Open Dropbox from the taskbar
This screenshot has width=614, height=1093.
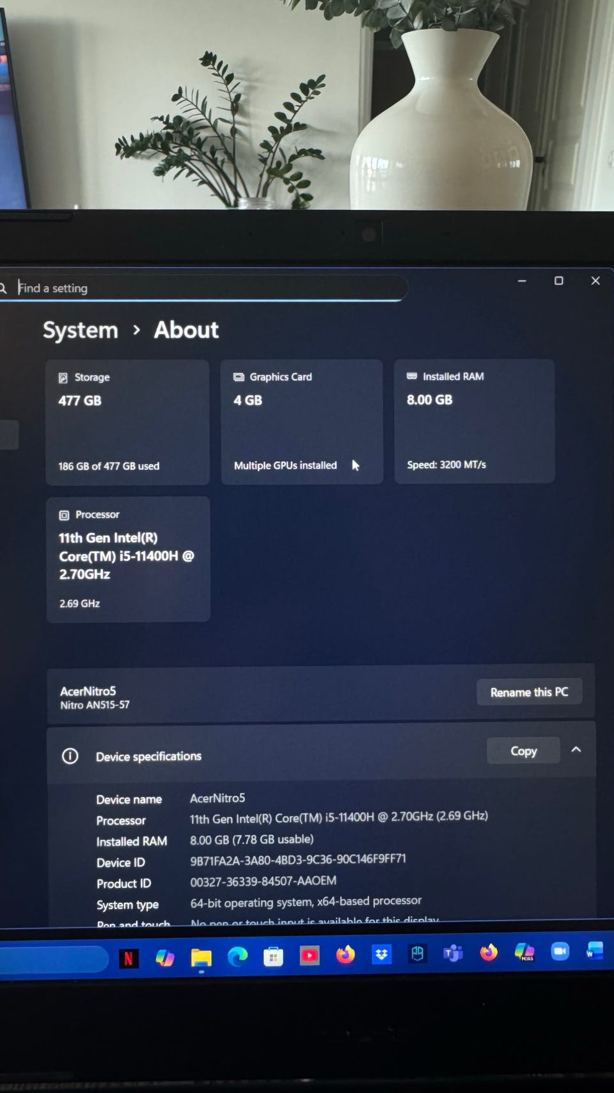[382, 955]
